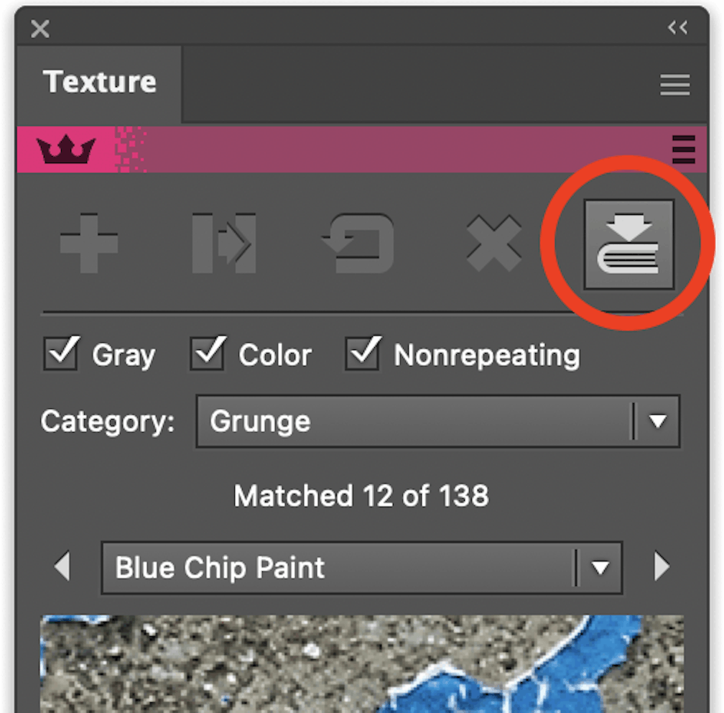
Task: Click the Blue Chip Paint texture preview image
Action: tap(362, 661)
